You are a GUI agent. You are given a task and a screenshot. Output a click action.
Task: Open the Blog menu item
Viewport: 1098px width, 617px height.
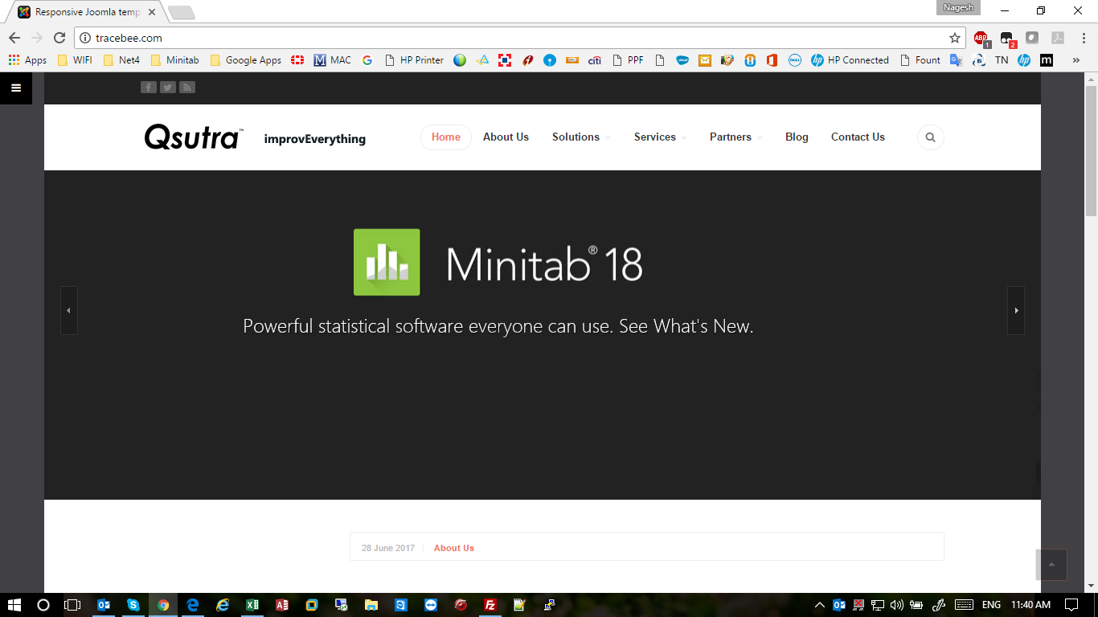coord(797,137)
